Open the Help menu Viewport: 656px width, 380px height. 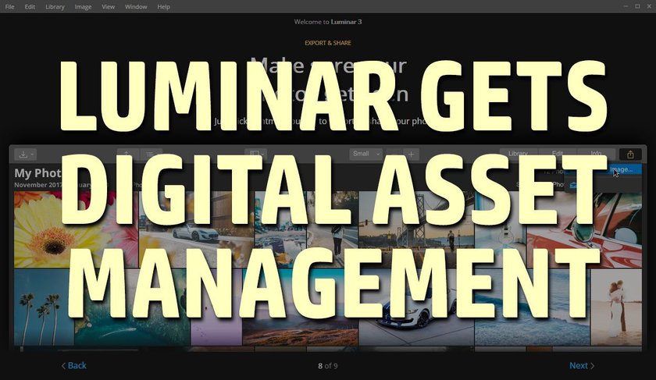tap(163, 7)
